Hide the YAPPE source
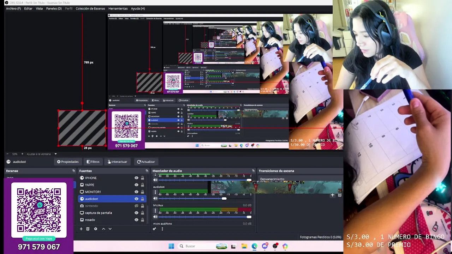This screenshot has width=452, height=254. click(x=136, y=185)
